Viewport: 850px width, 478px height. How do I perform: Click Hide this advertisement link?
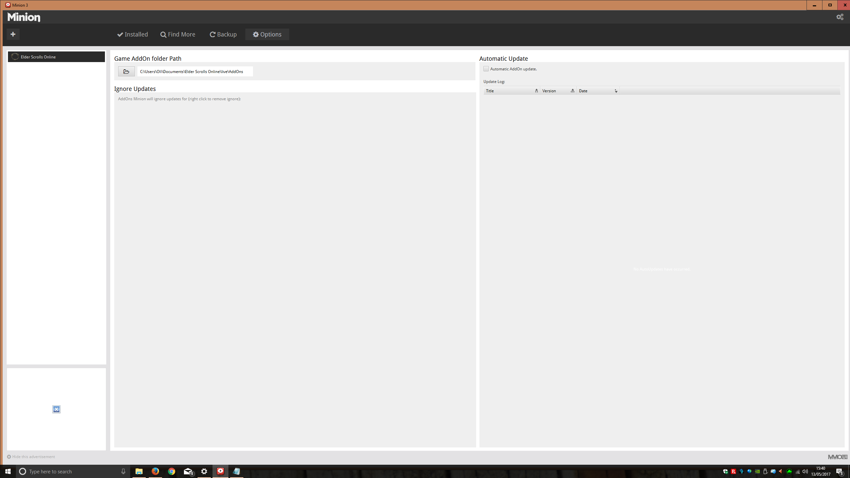click(31, 457)
